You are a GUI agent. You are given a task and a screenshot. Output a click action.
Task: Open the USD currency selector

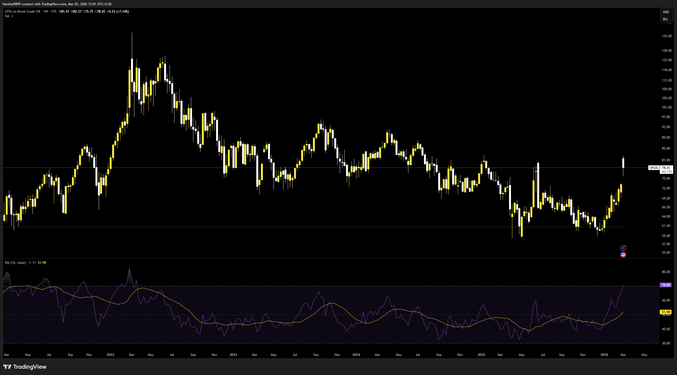tap(666, 12)
